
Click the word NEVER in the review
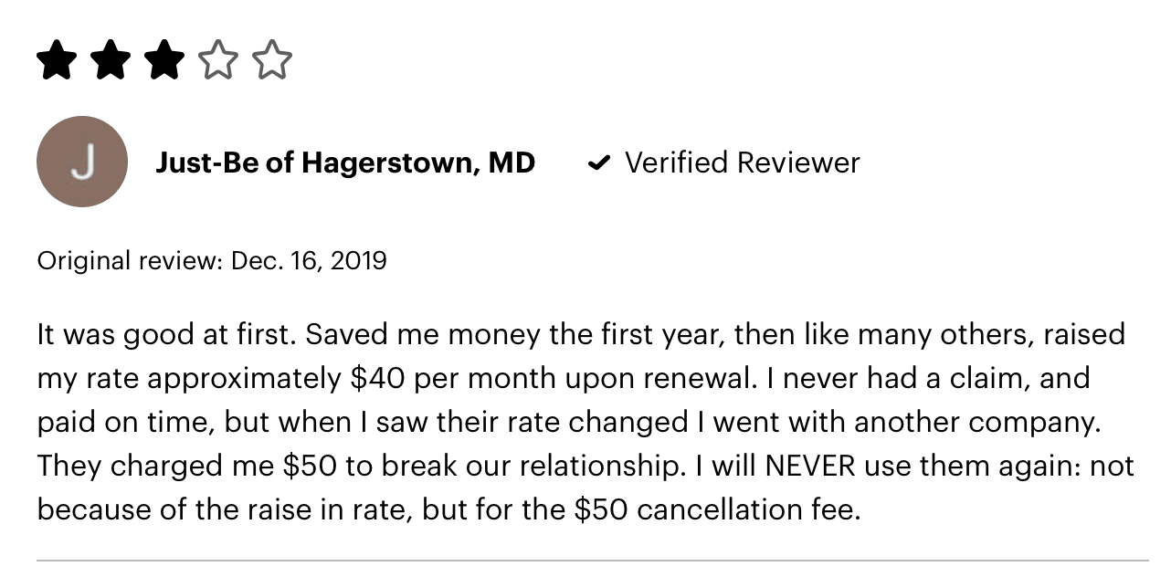pos(810,466)
